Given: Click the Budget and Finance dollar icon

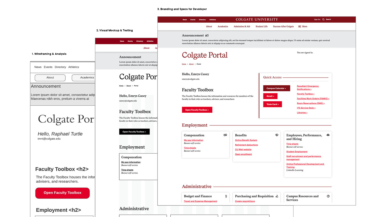Looking at the screenshot, I should point(226,196).
